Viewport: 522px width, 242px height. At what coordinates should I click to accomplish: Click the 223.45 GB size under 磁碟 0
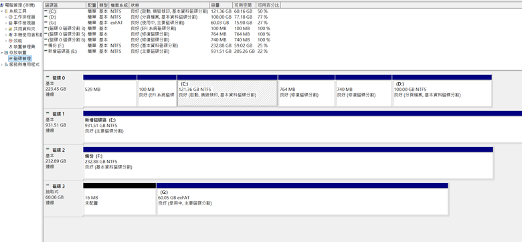56,89
